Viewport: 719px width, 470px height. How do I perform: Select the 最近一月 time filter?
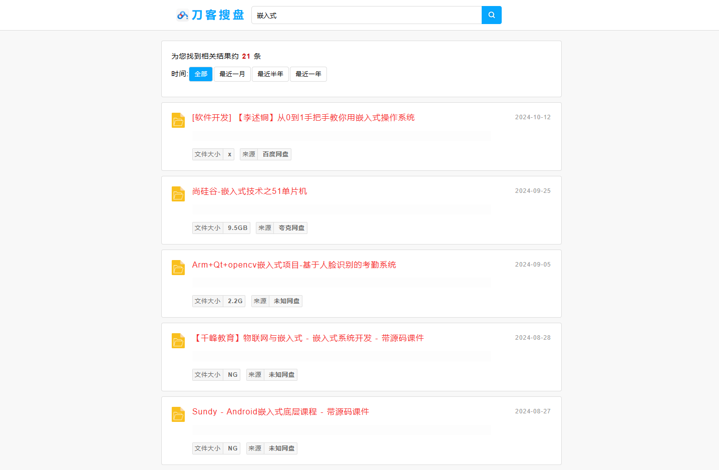point(232,74)
